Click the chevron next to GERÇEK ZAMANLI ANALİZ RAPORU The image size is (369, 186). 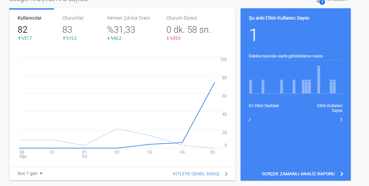[x=342, y=174]
